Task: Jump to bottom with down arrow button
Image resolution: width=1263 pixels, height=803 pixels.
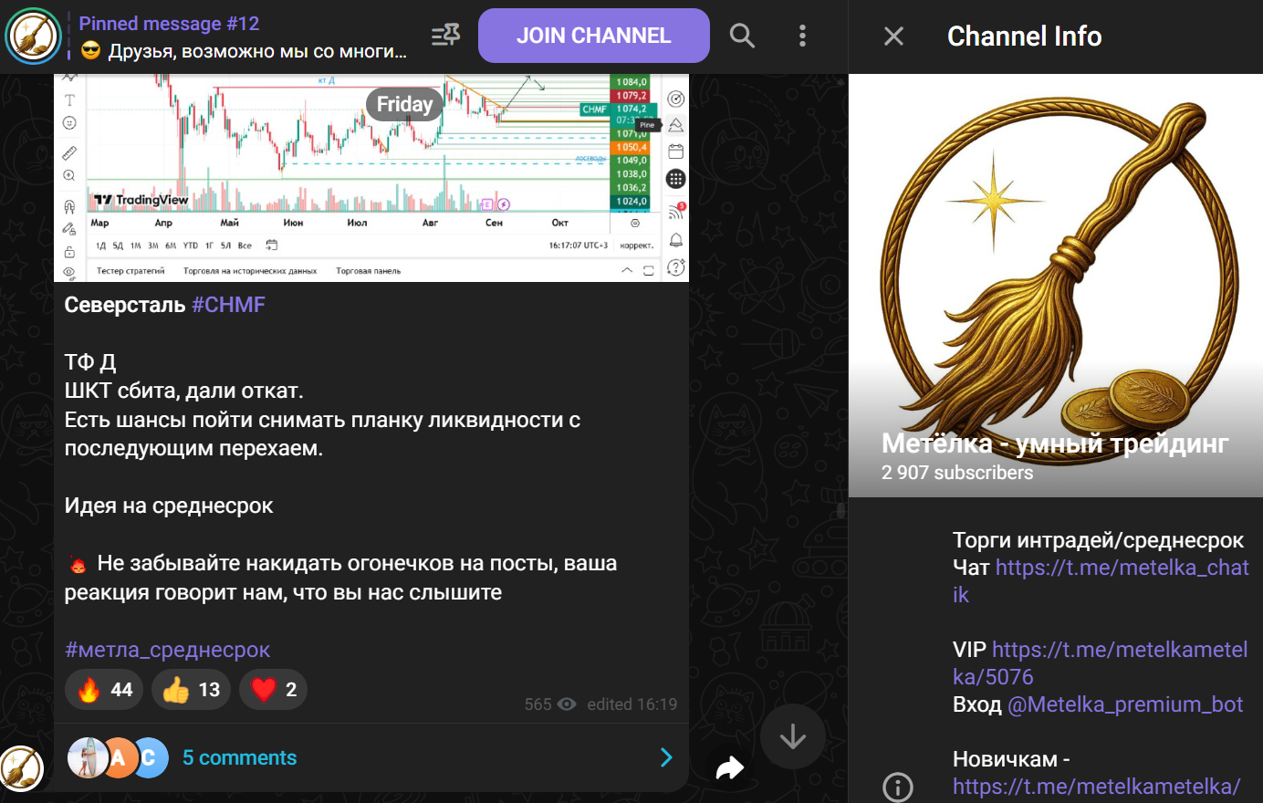Action: pos(792,736)
